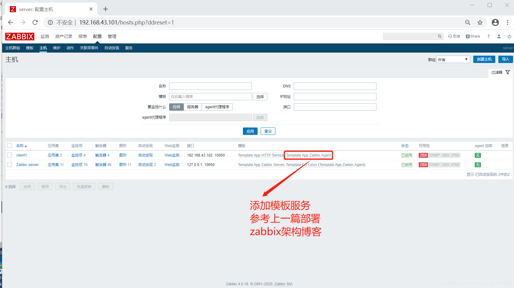514x288 pixels.
Task: Switch to the 模板 submenu
Action: pos(30,48)
